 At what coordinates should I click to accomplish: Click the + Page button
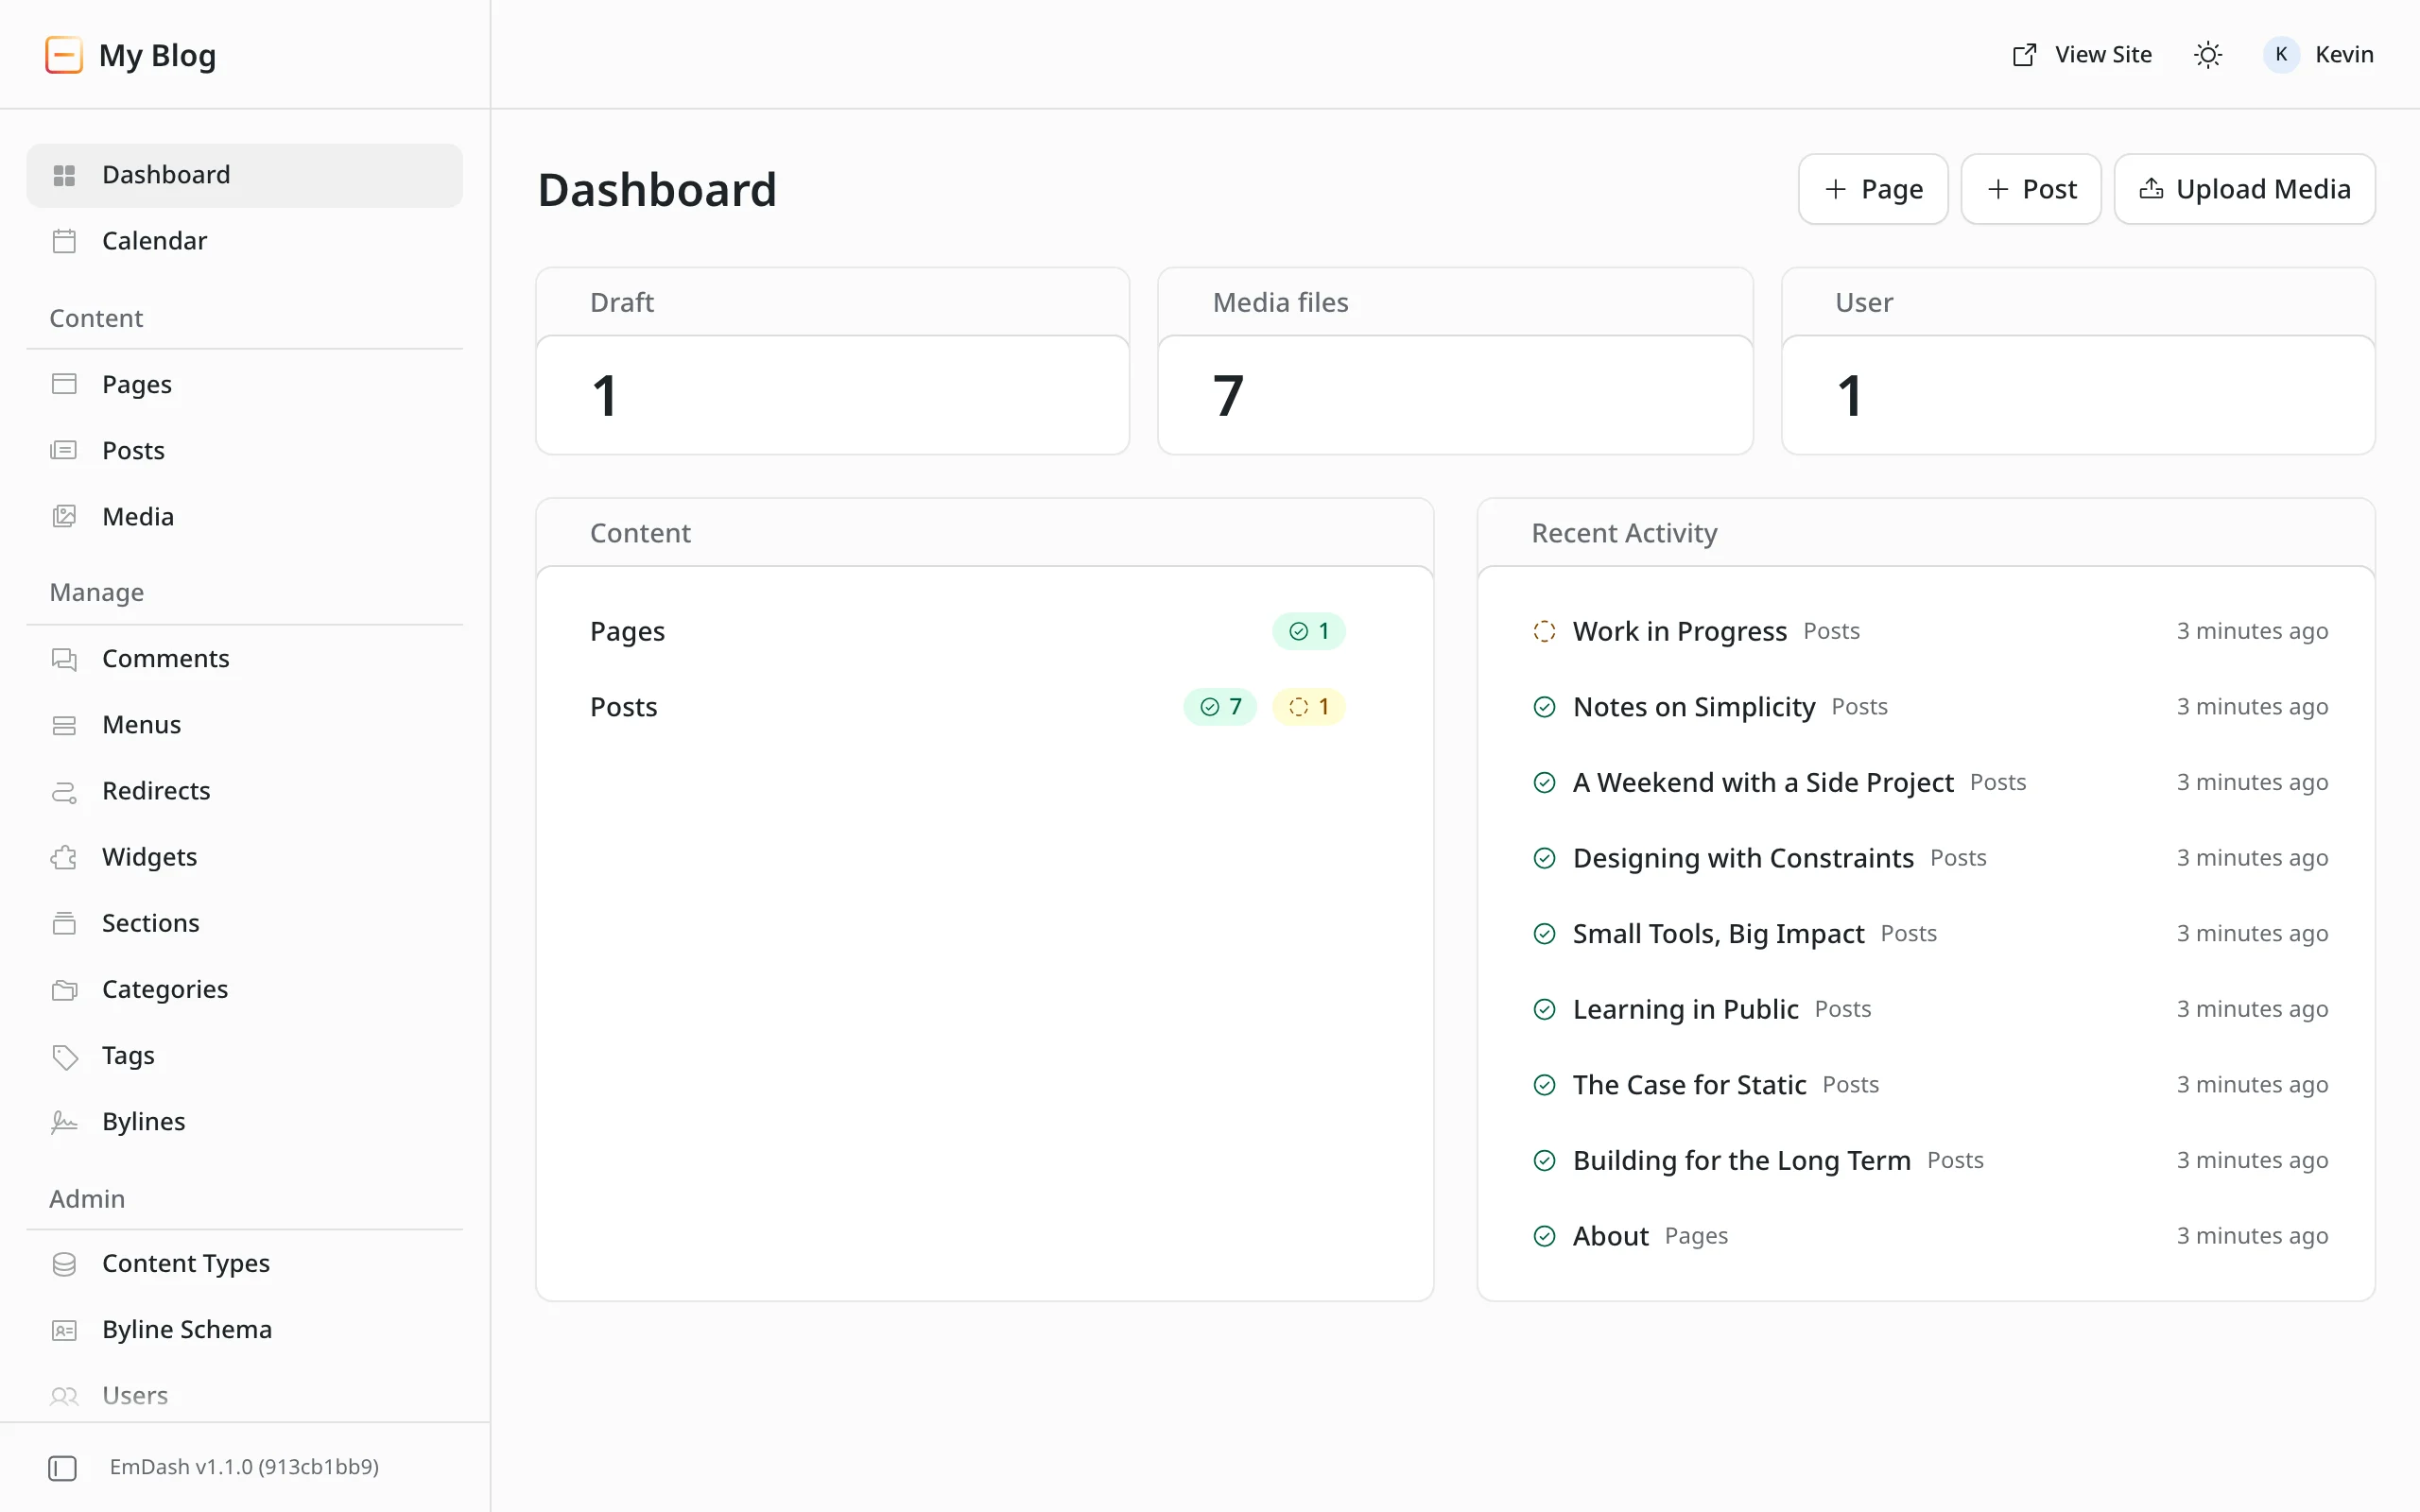[x=1873, y=189]
